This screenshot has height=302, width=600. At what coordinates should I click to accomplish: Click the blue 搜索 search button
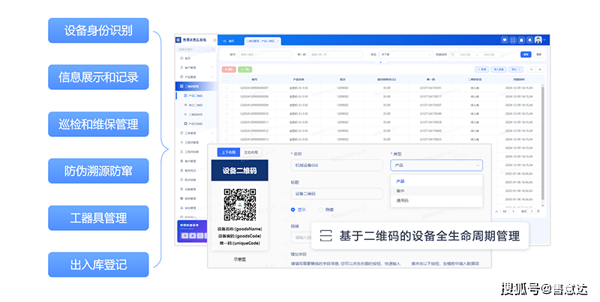pyautogui.click(x=526, y=55)
